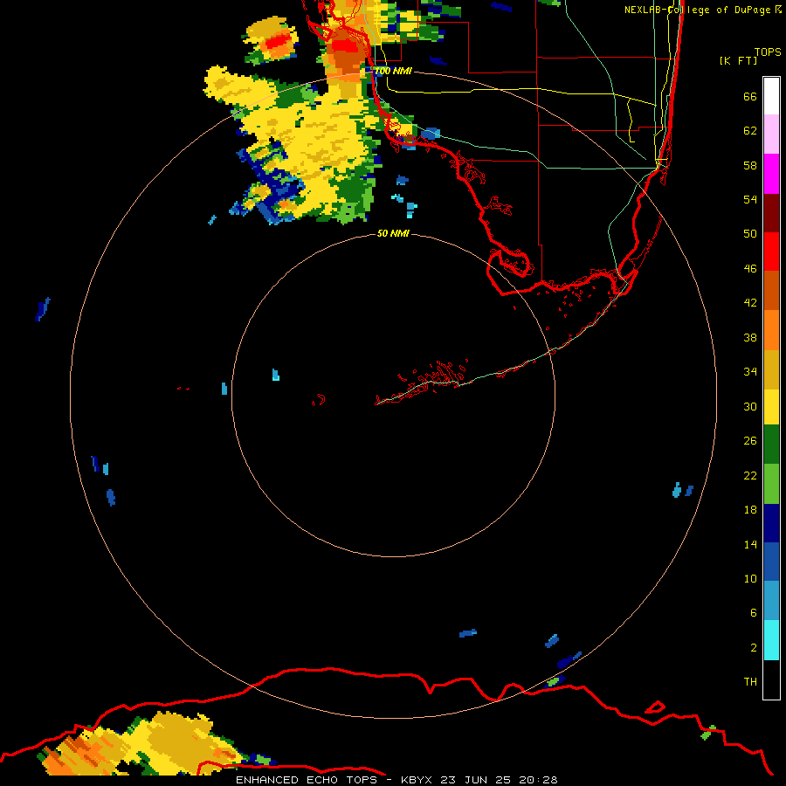Select the dark red legend swatch
Image resolution: width=786 pixels, height=786 pixels.
pos(771,213)
